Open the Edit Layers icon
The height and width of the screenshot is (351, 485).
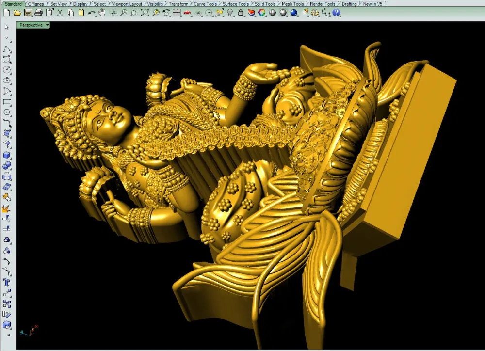pos(251,13)
